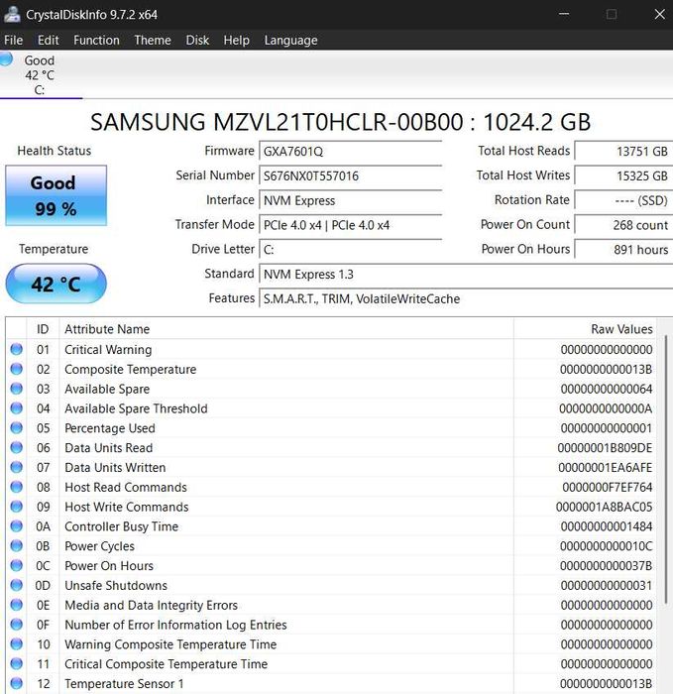Viewport: 673px width, 694px height.
Task: Open the Function menu
Action: click(96, 41)
